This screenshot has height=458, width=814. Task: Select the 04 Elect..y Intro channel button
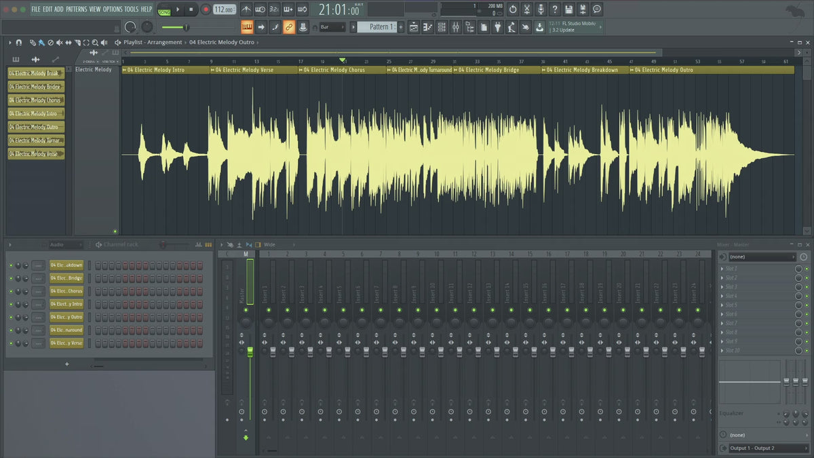point(66,304)
